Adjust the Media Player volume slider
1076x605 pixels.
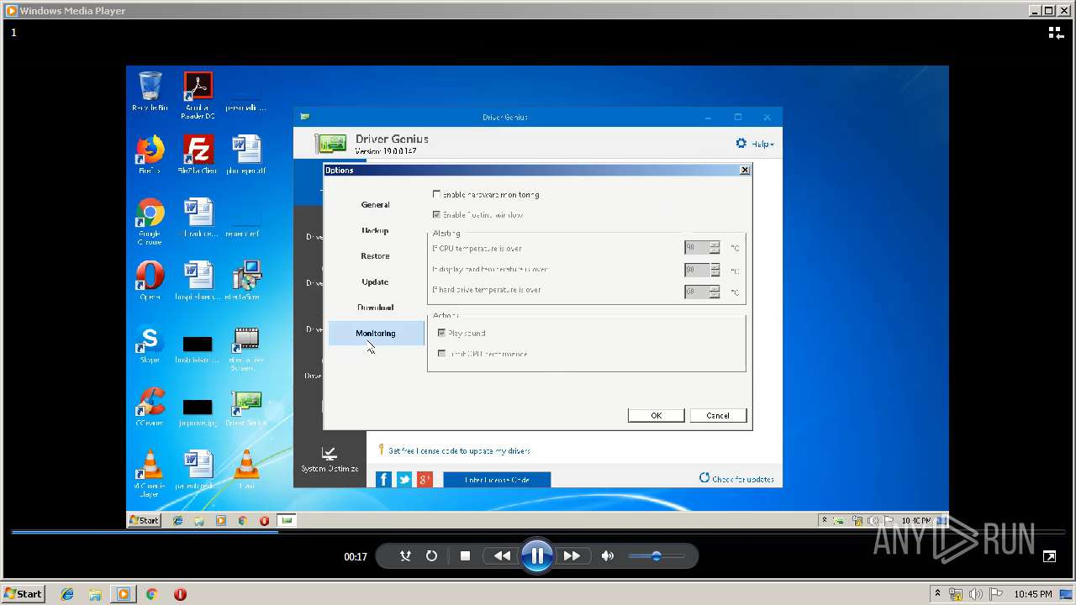[x=657, y=555]
